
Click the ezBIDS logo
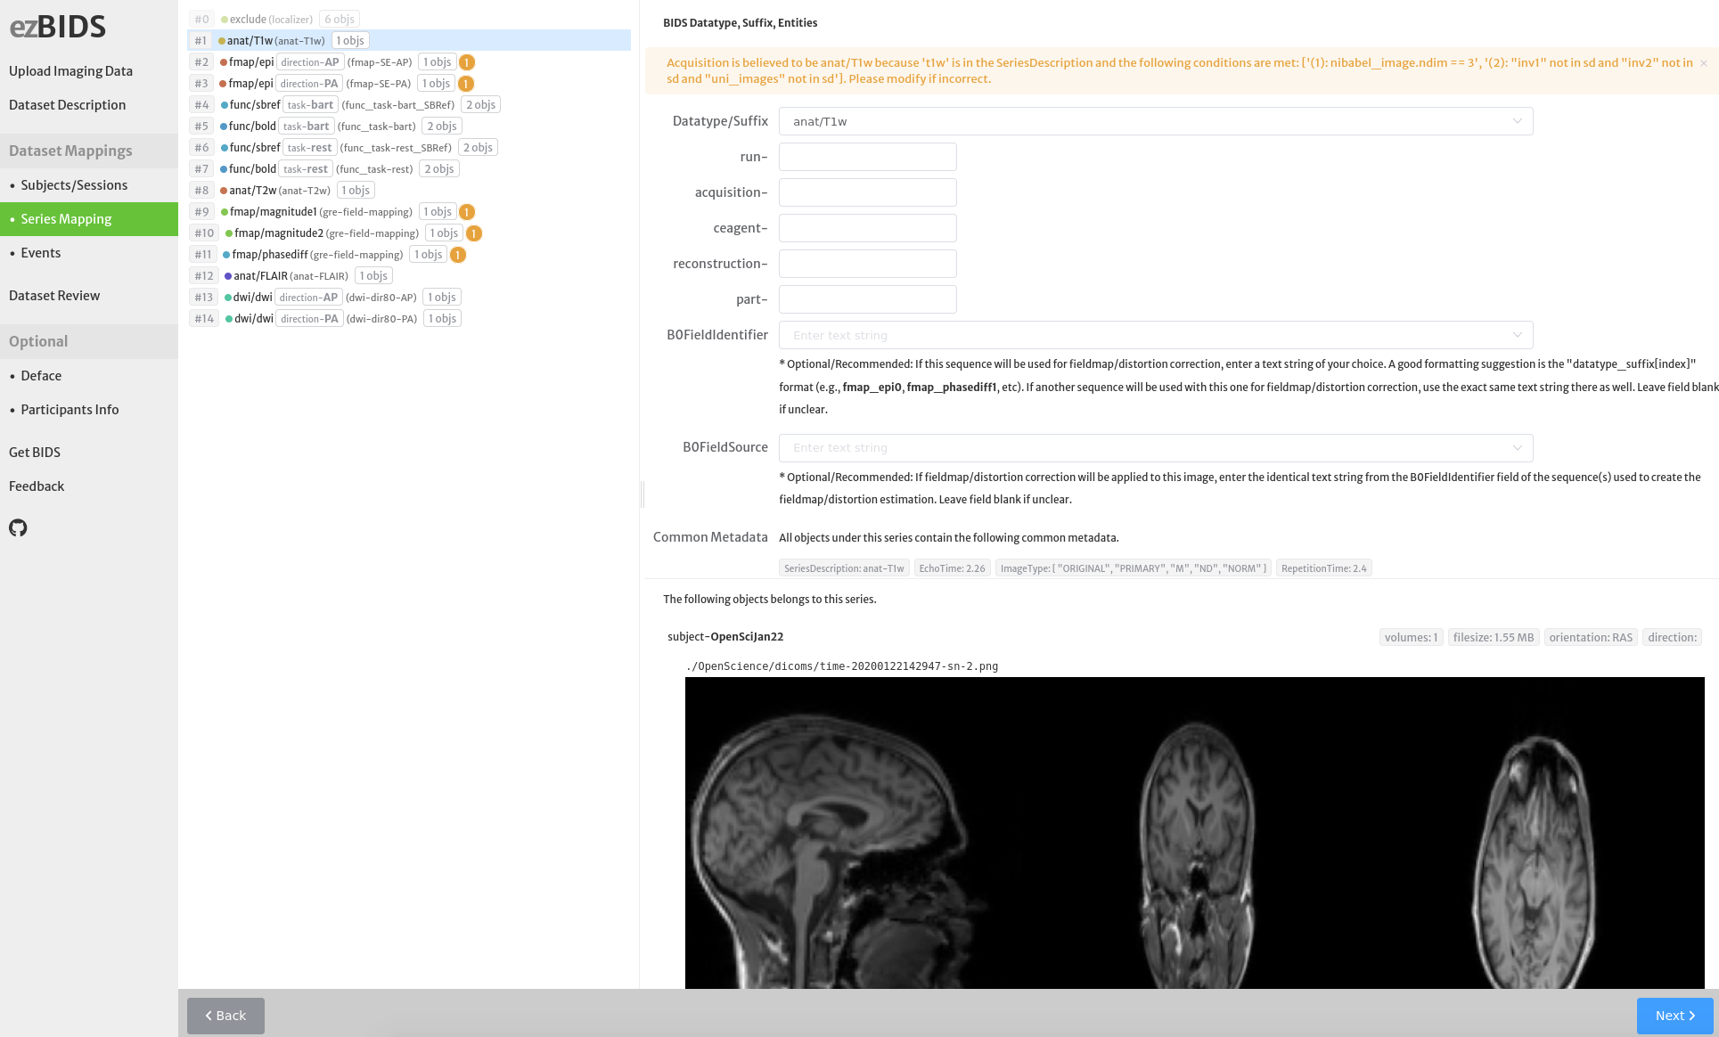[x=57, y=27]
